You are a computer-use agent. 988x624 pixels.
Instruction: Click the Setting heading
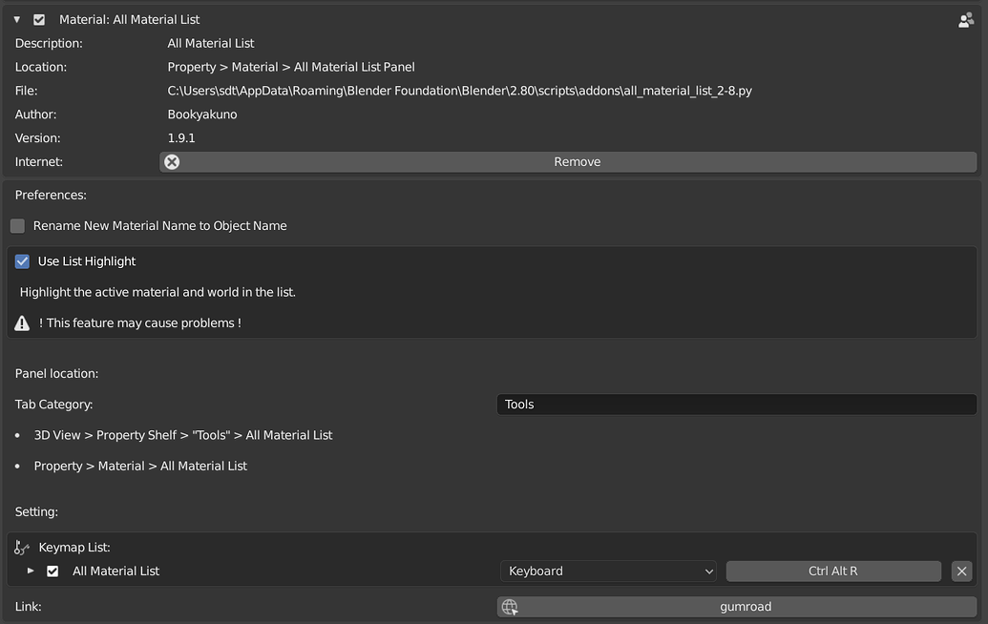(x=36, y=512)
